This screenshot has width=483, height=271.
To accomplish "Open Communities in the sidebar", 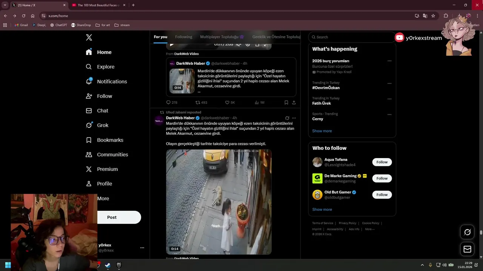I will click(107, 155).
